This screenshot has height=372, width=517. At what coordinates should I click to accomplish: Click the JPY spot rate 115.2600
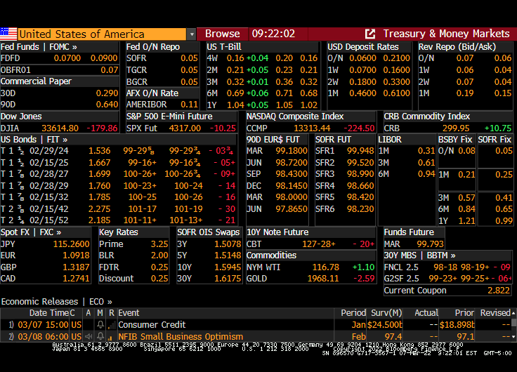71,244
